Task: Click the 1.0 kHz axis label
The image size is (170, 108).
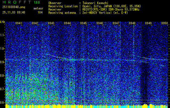Action: (x=3, y=49)
